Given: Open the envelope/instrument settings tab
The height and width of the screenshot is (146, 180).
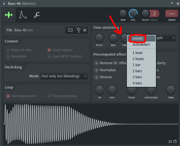Looking at the screenshot, I should click(x=23, y=15).
